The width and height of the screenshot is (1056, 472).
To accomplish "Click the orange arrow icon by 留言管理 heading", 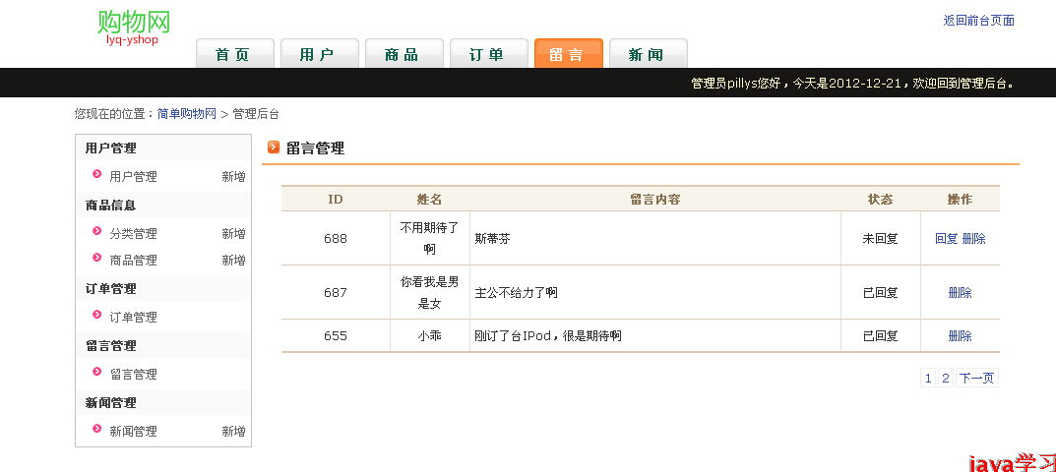I will click(x=274, y=147).
